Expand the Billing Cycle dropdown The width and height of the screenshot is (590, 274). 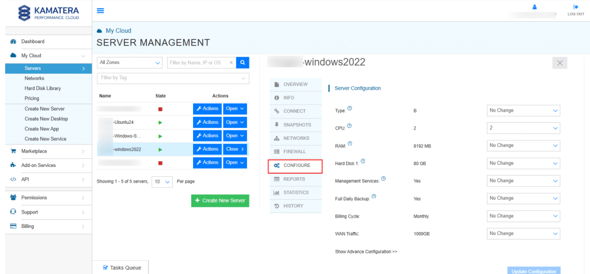[x=523, y=216]
